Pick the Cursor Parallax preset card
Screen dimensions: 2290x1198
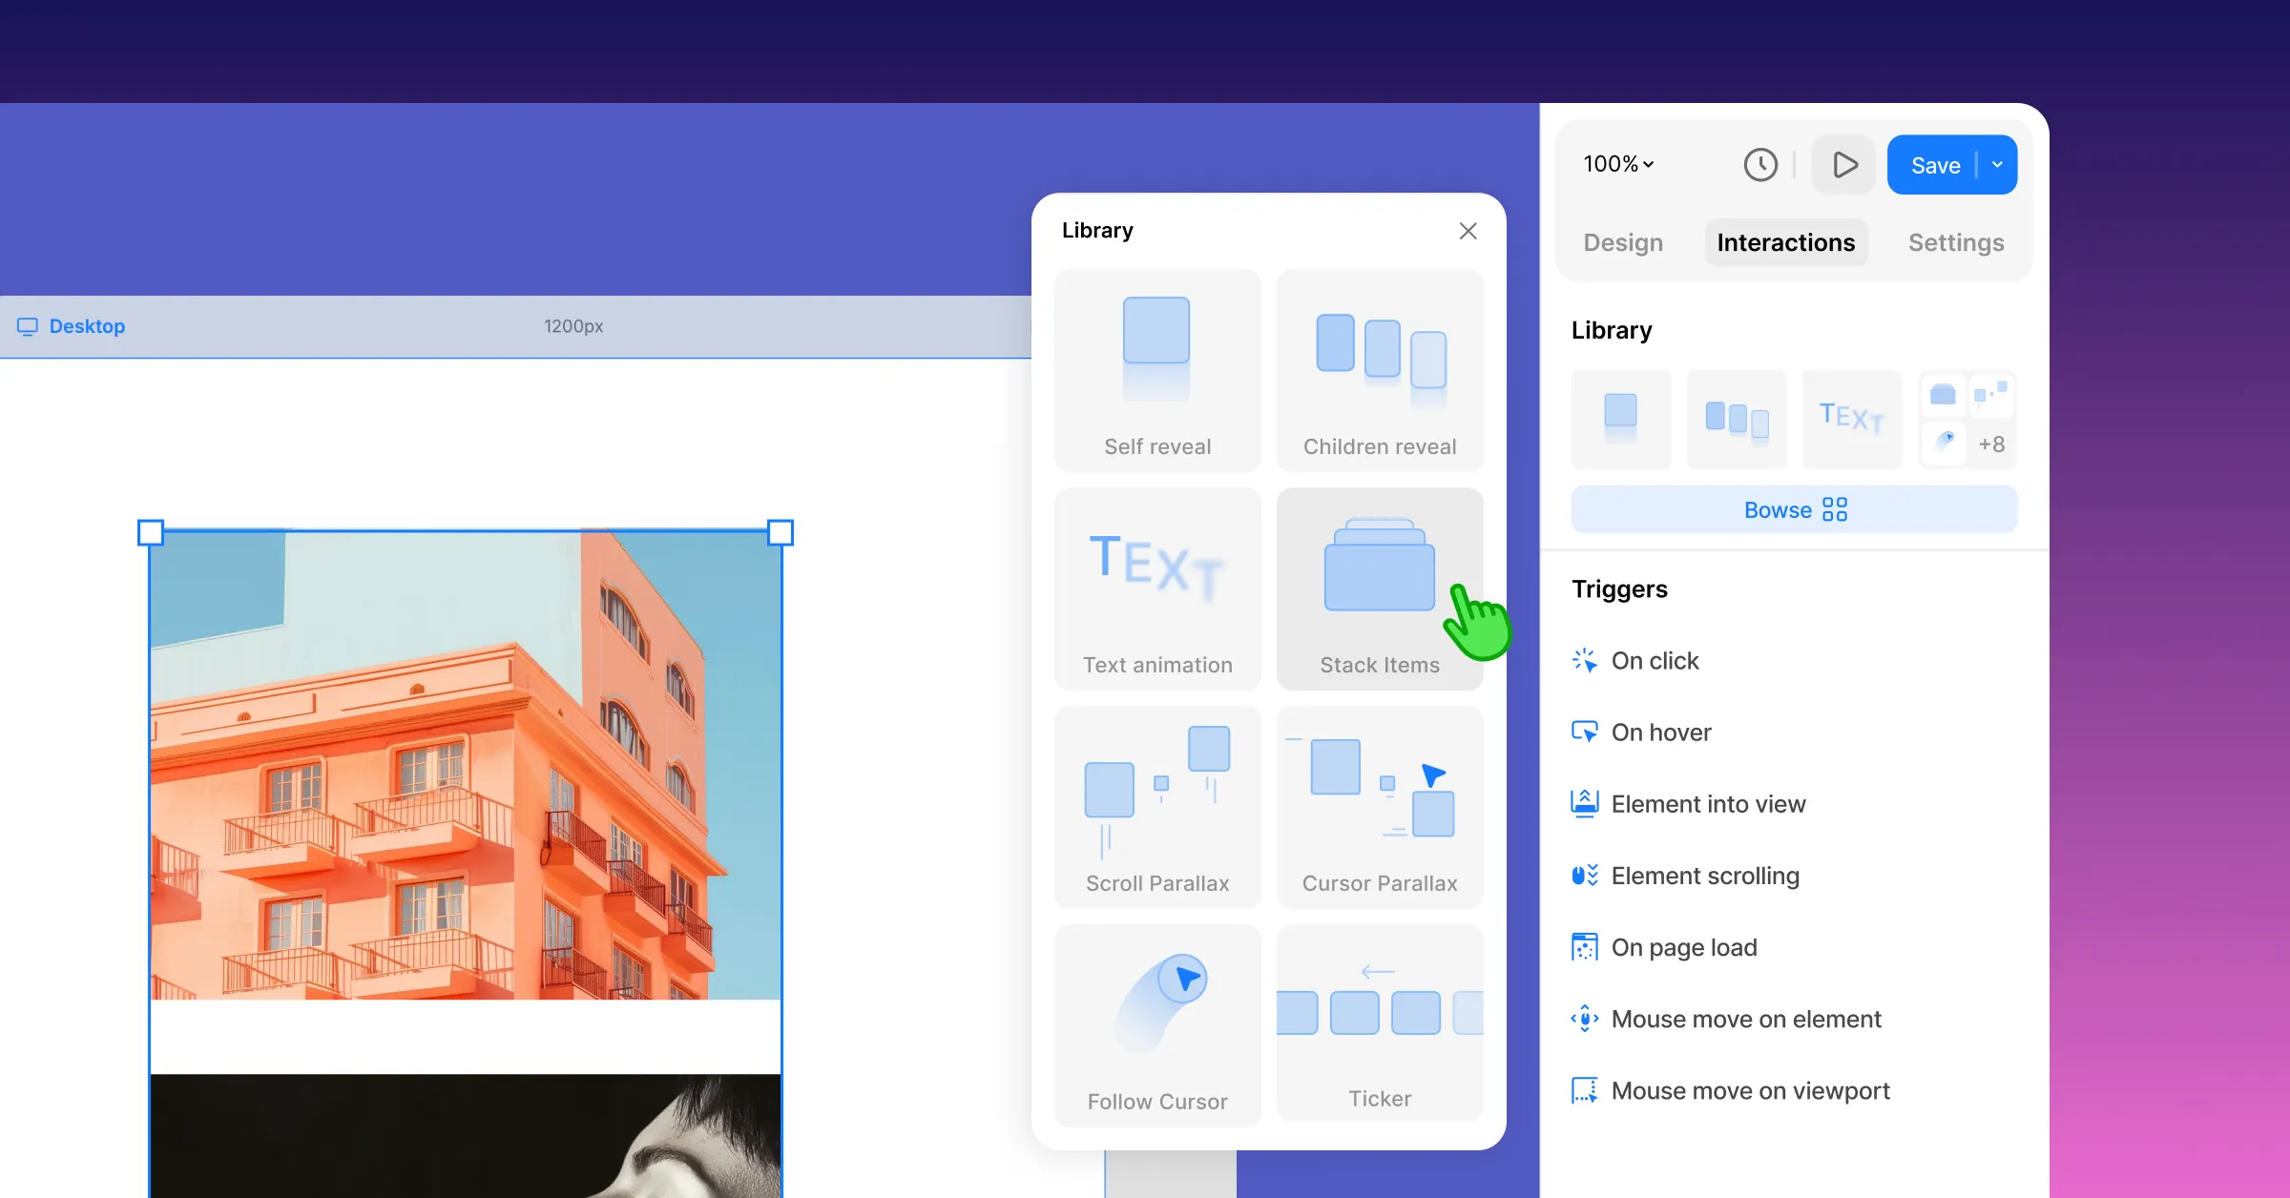pos(1380,808)
